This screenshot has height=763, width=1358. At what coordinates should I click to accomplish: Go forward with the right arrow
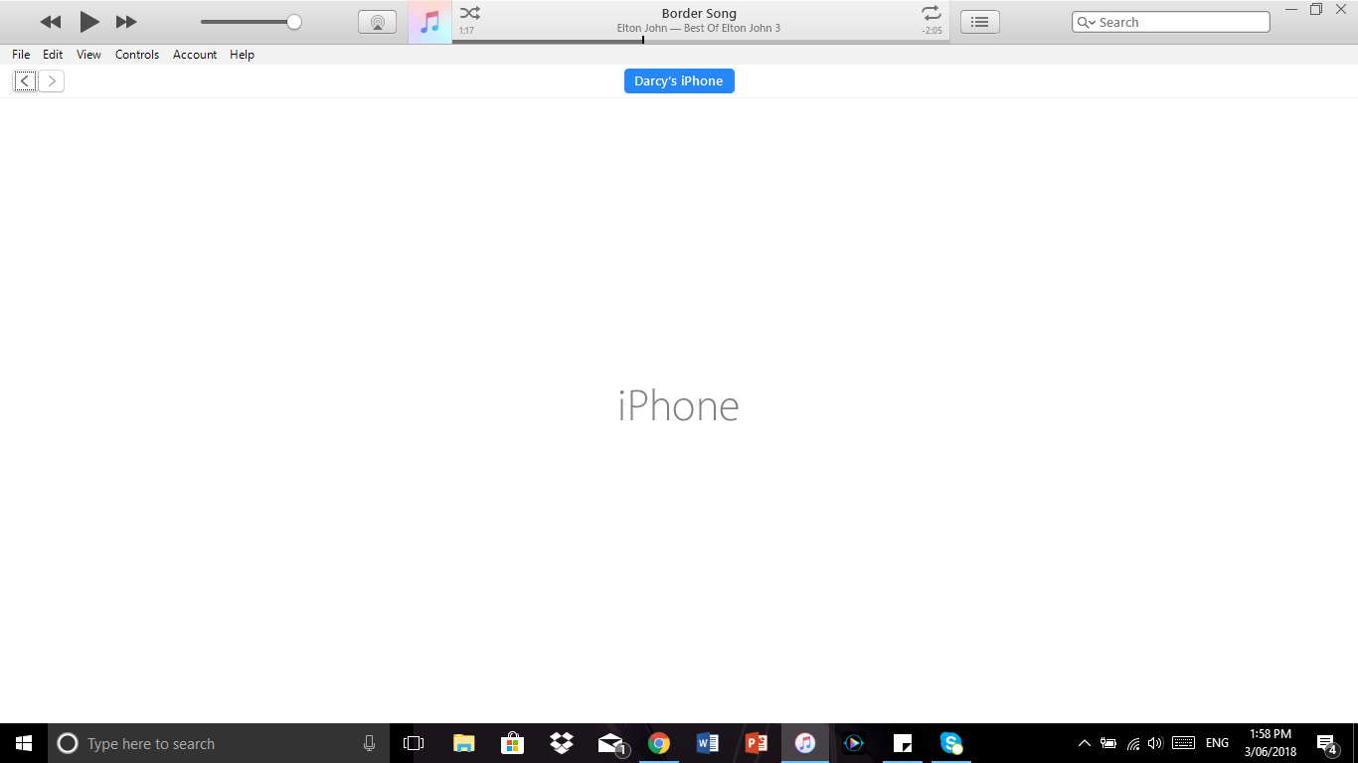(x=52, y=80)
